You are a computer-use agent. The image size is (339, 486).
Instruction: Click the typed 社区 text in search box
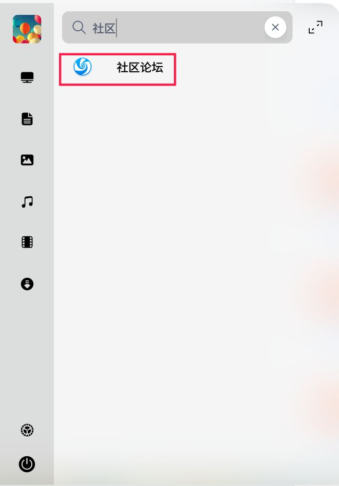click(104, 28)
